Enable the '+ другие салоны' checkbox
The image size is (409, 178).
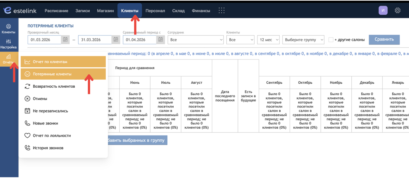pyautogui.click(x=331, y=40)
